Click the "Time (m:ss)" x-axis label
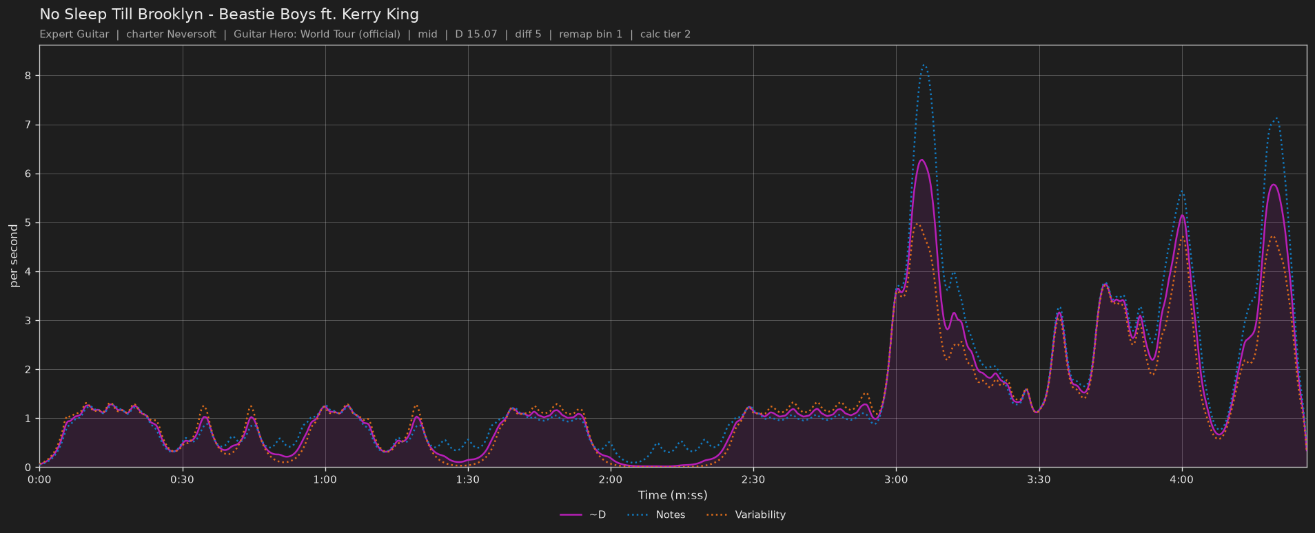This screenshot has width=1315, height=533. 673,495
